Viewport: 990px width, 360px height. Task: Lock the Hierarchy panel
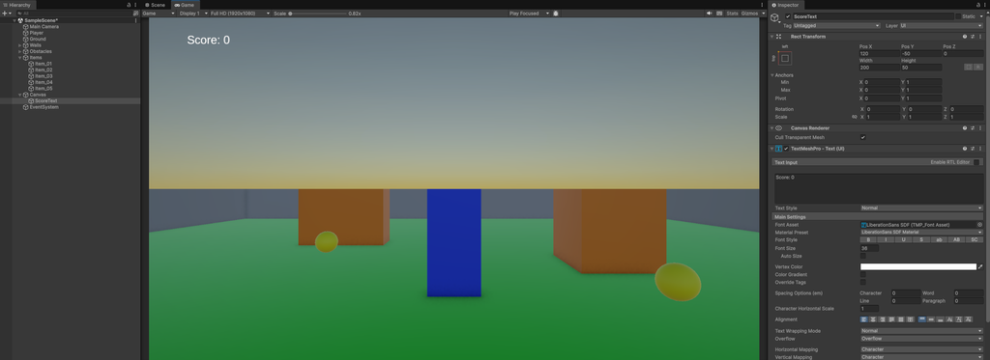click(129, 5)
